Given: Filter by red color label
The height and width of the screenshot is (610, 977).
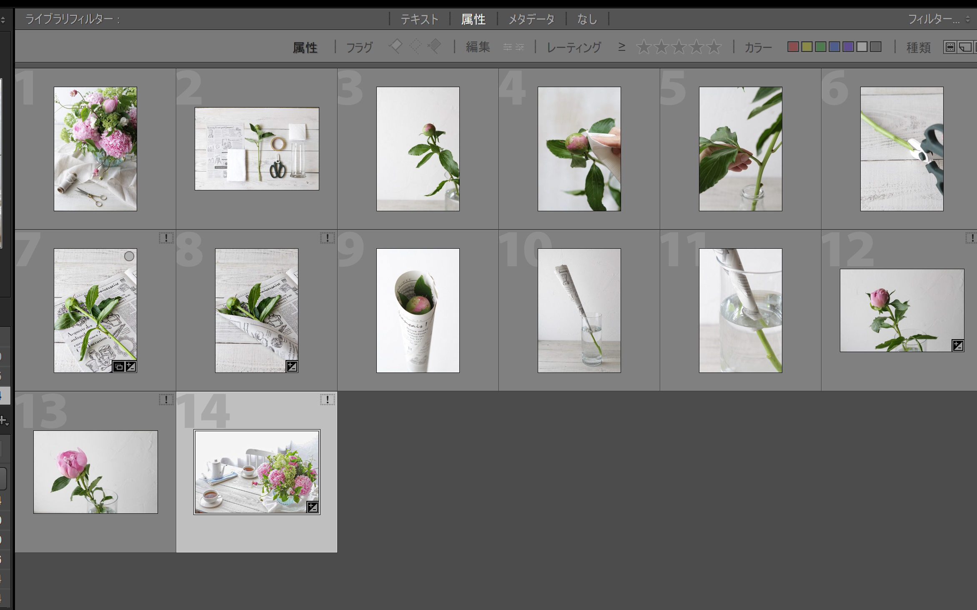Looking at the screenshot, I should pos(793,47).
